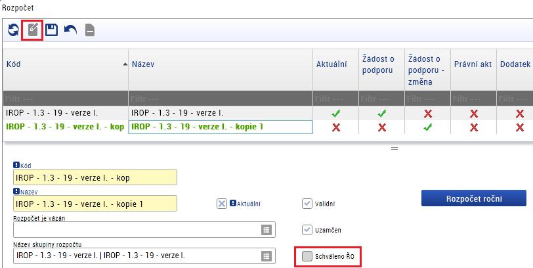The image size is (533, 268).
Task: Click green změna check in kopie 1 row
Action: coord(427,127)
